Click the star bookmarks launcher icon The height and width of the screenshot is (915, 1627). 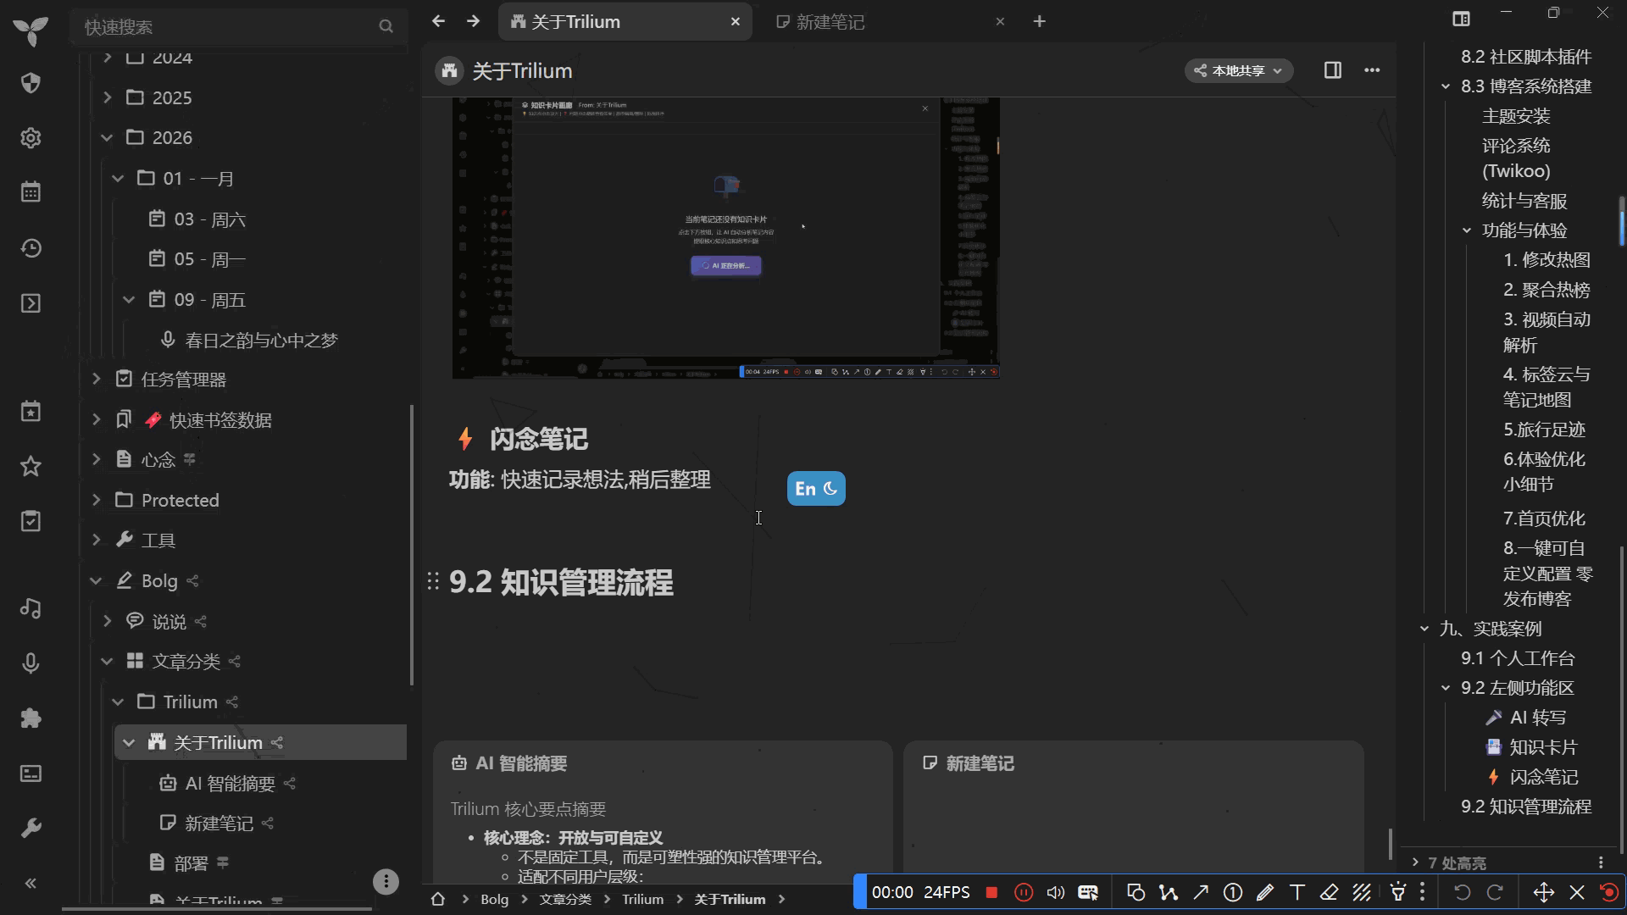click(31, 466)
